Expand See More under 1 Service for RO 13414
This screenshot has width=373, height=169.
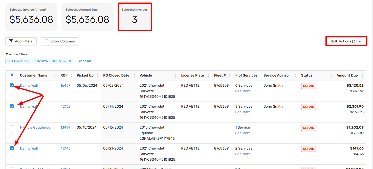(x=243, y=133)
